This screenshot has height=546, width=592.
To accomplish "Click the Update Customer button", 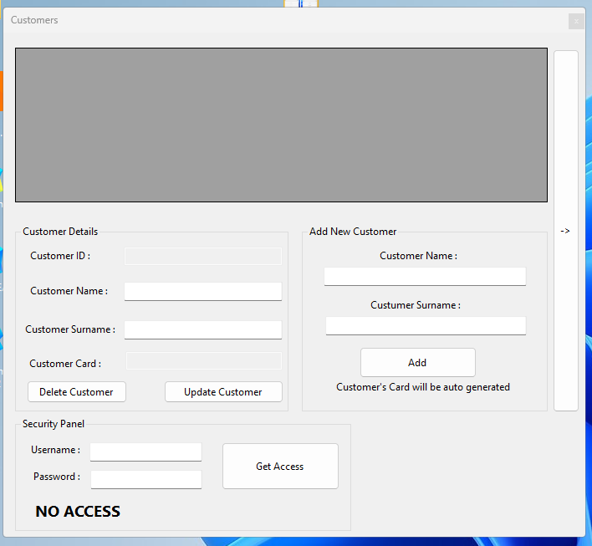I will click(223, 392).
